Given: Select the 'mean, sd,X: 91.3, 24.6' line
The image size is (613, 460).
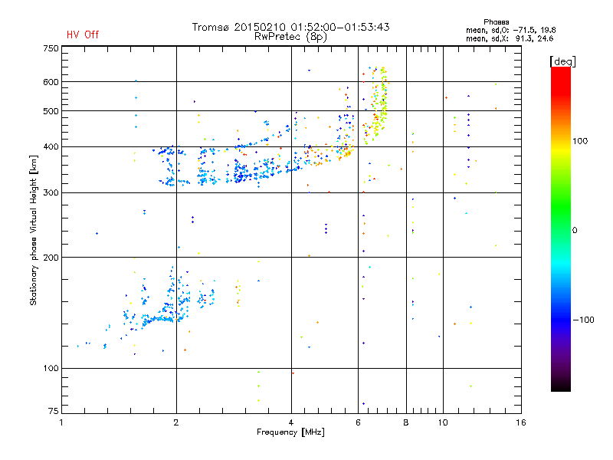Looking at the screenshot, I should (510, 38).
